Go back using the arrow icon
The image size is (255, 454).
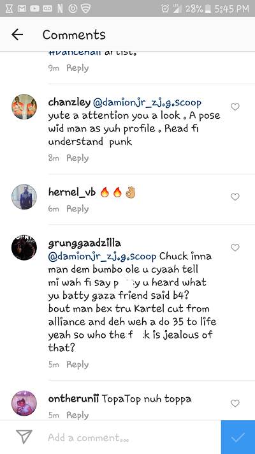click(17, 34)
